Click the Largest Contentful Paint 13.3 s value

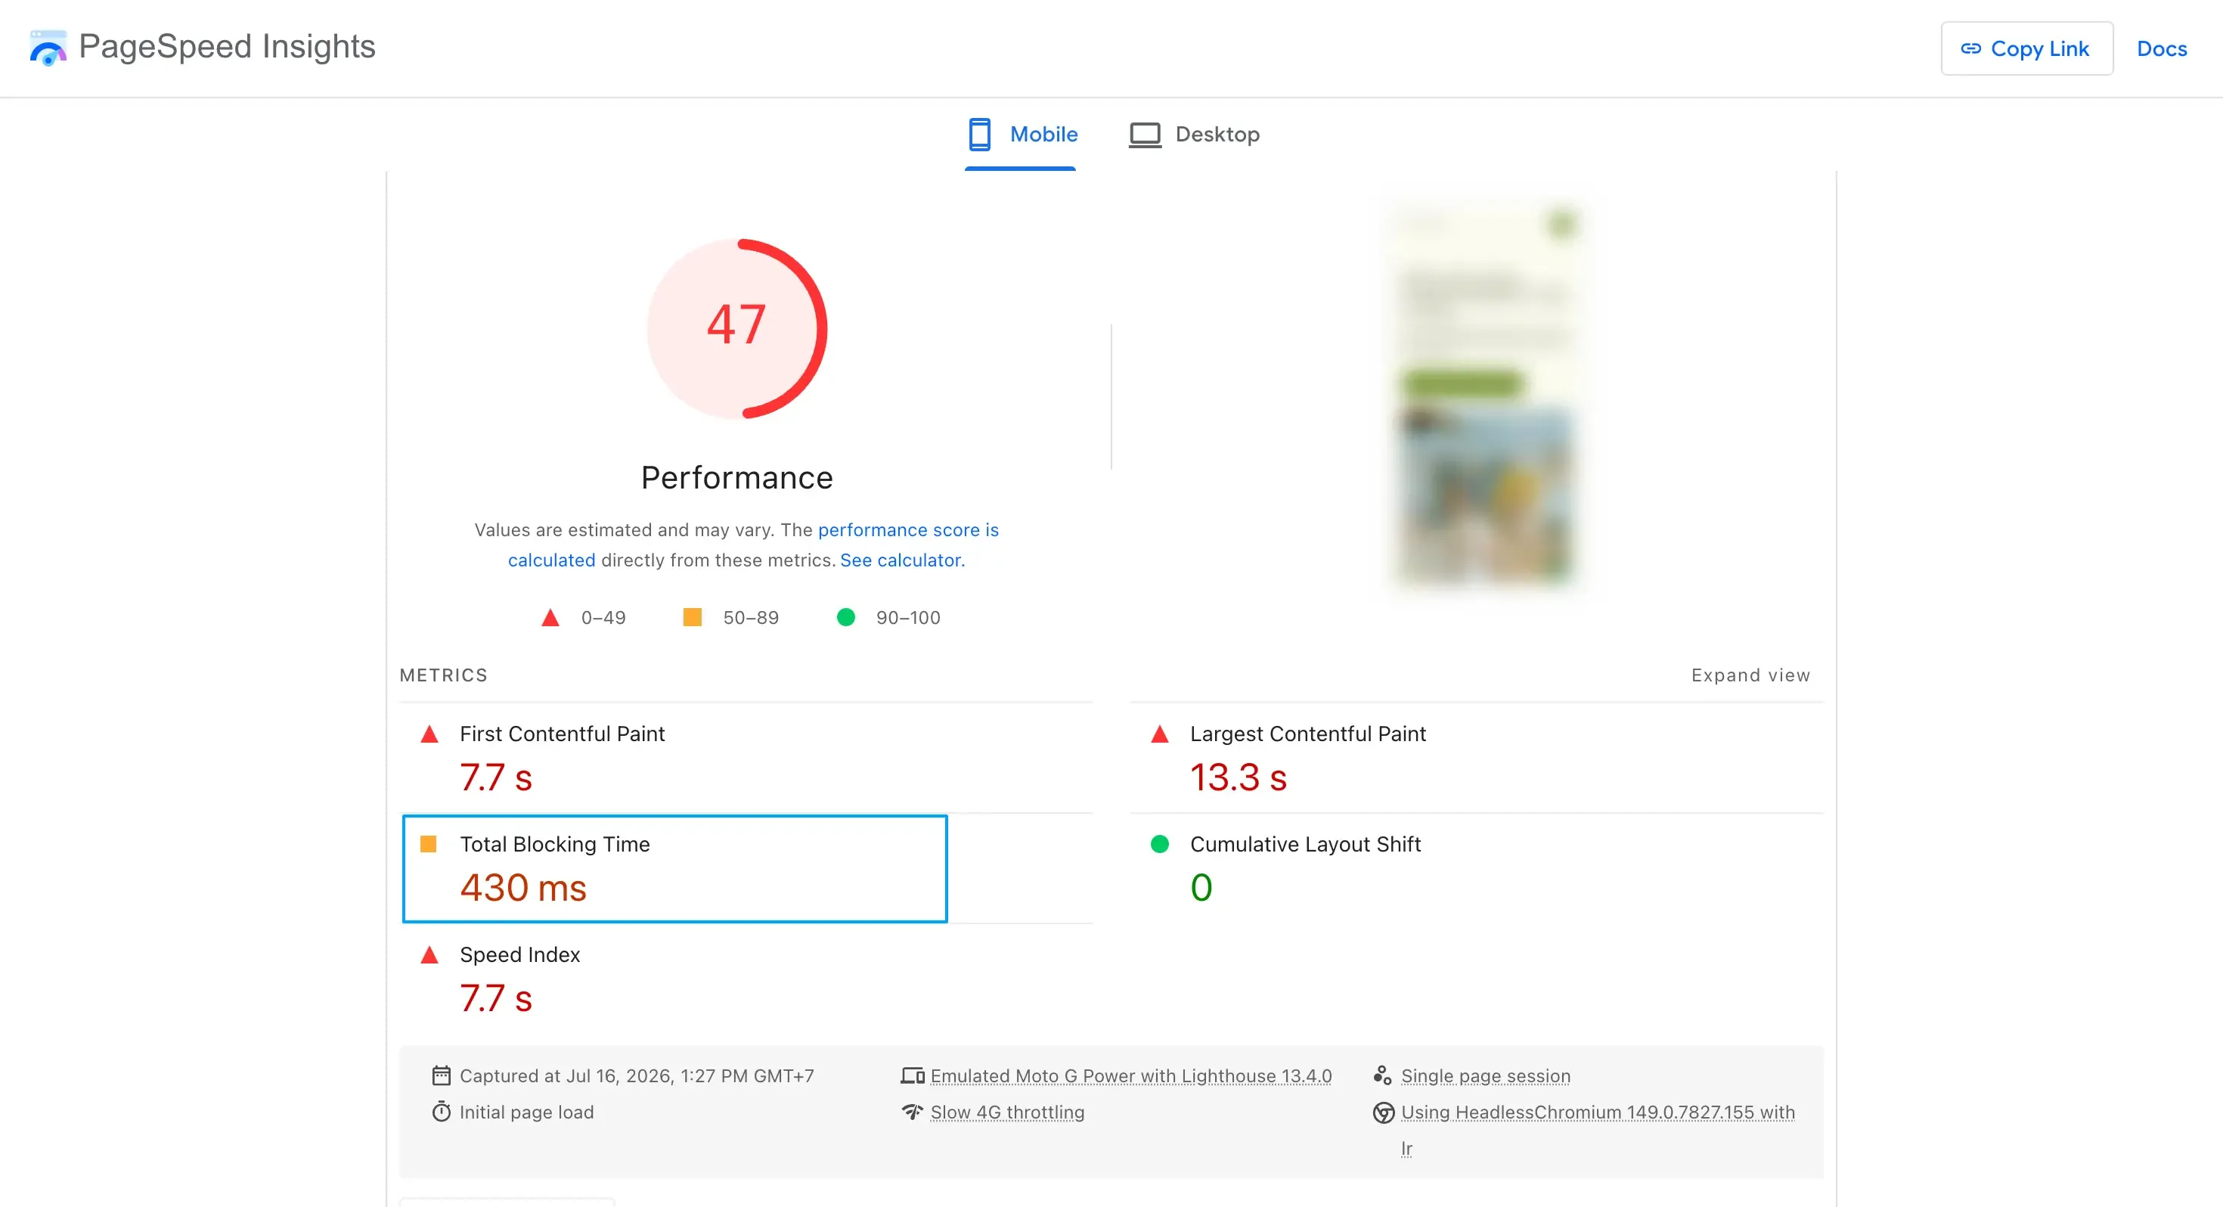coord(1239,777)
